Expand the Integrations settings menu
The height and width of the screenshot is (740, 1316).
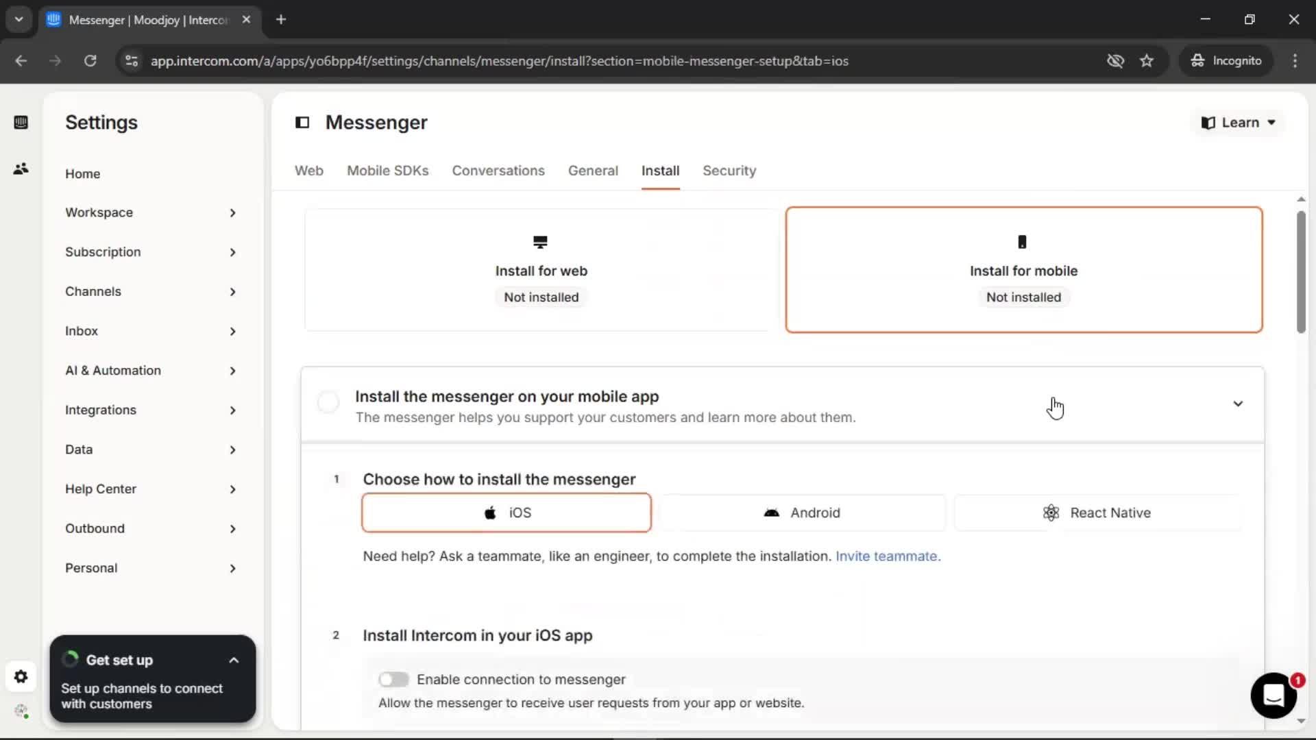[151, 410]
